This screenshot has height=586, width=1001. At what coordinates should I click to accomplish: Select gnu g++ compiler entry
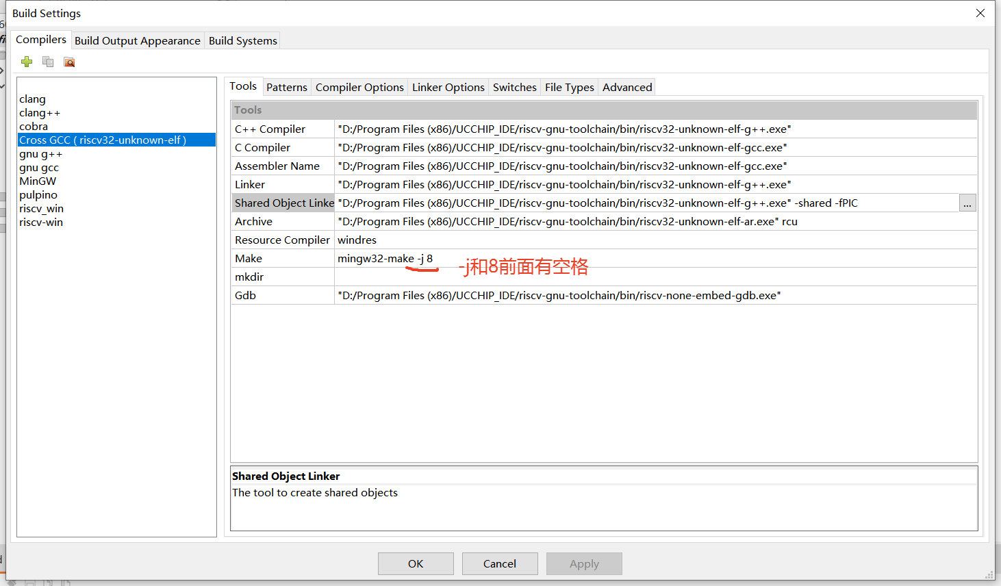click(x=116, y=154)
